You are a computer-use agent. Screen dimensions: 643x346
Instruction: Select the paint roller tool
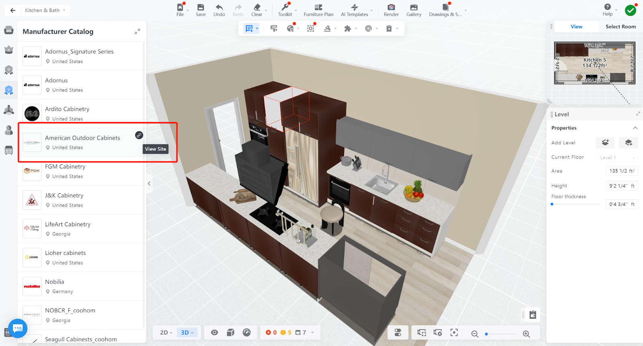[x=274, y=29]
